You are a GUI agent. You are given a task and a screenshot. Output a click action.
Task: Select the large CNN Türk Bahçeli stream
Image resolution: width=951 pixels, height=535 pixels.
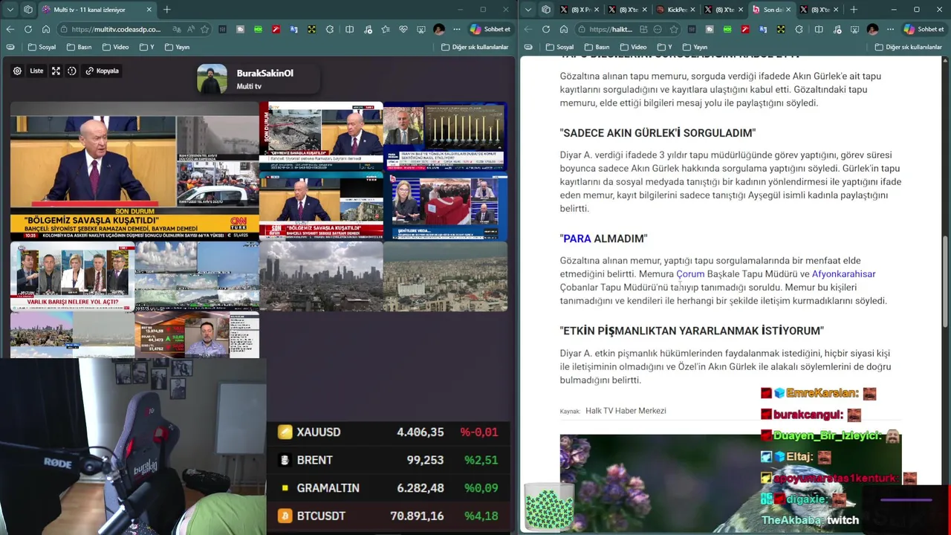pyautogui.click(x=134, y=172)
